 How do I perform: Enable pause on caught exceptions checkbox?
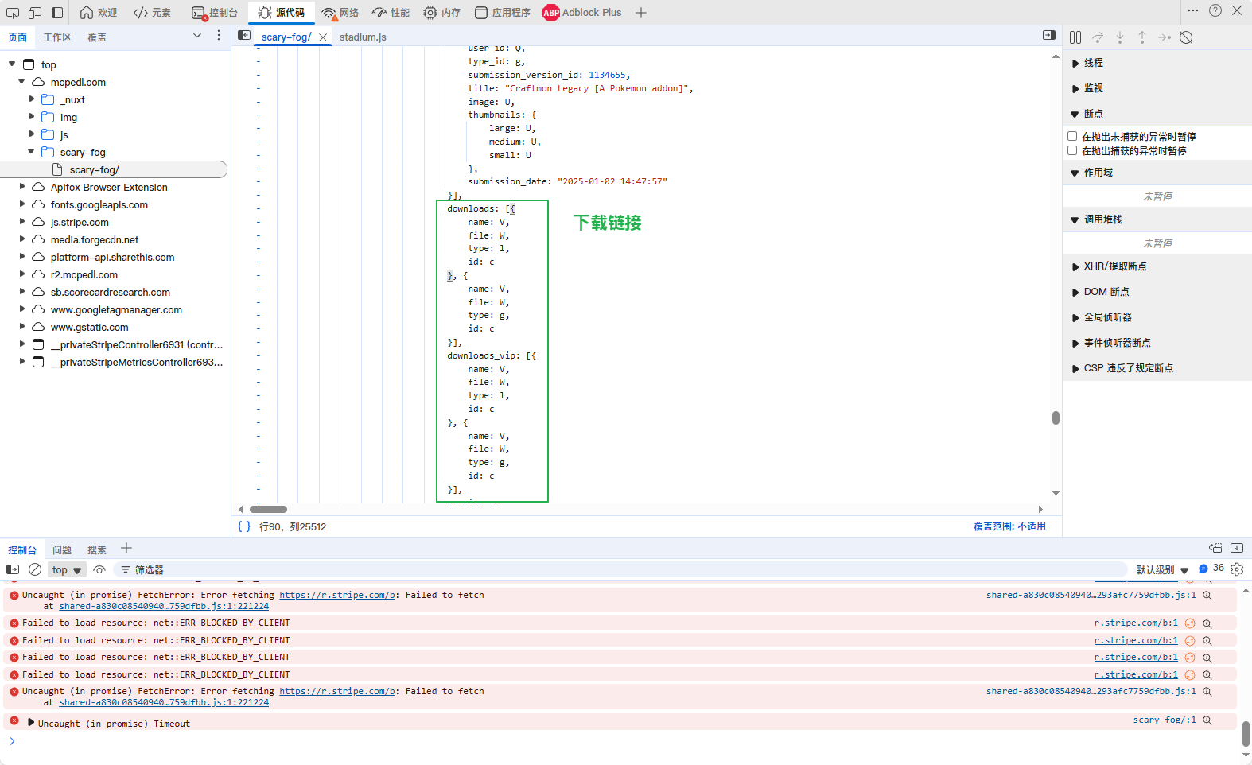[1072, 151]
